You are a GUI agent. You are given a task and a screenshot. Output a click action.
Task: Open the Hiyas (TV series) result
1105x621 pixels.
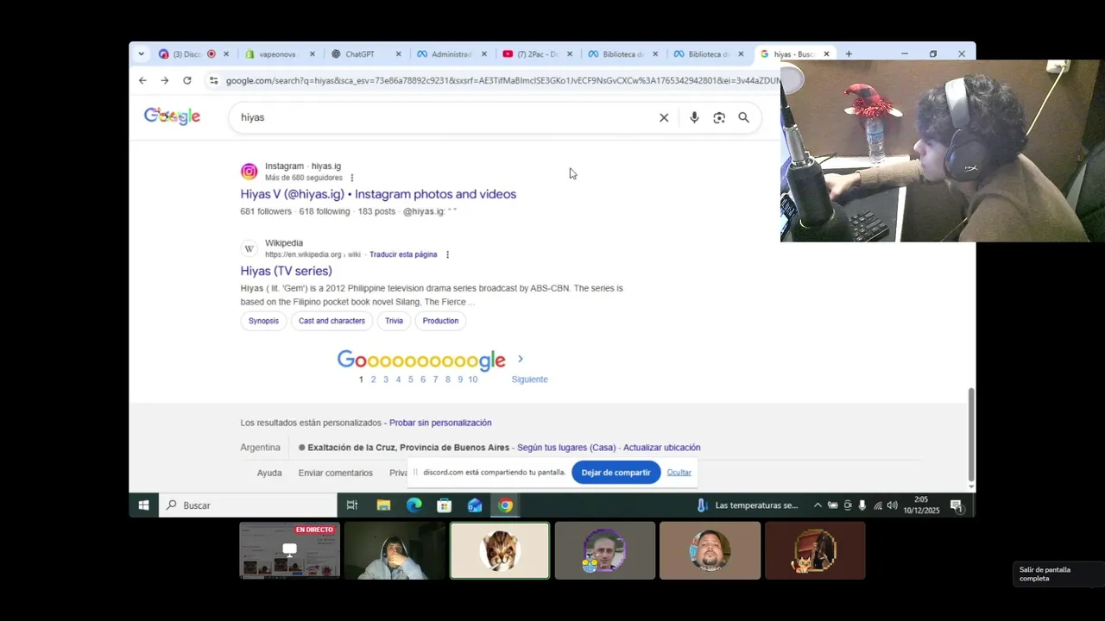(286, 271)
